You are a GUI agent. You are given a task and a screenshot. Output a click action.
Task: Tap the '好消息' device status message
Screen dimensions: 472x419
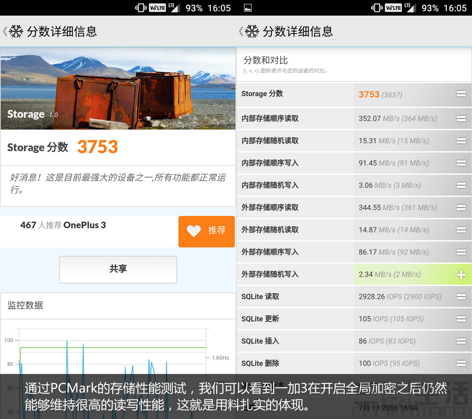pos(118,183)
